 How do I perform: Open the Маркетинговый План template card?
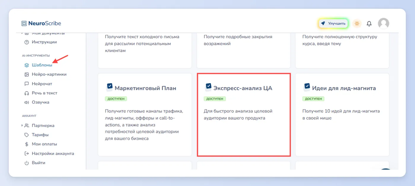coord(145,115)
